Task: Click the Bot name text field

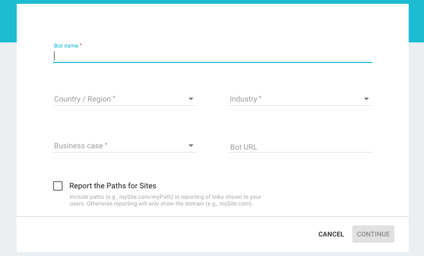Action: tap(212, 56)
